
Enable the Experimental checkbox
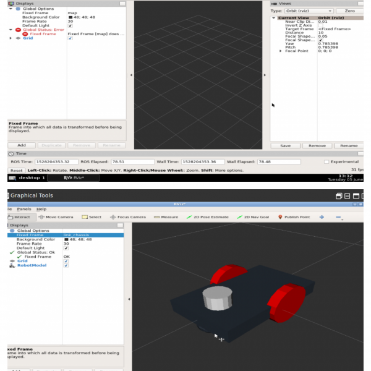tap(326, 162)
